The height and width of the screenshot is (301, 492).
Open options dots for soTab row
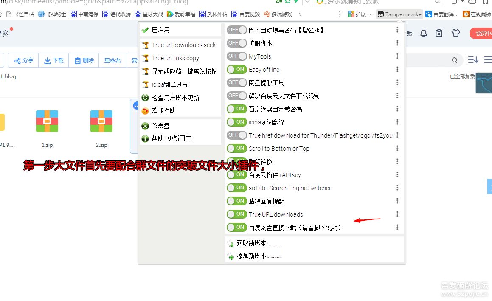click(397, 188)
